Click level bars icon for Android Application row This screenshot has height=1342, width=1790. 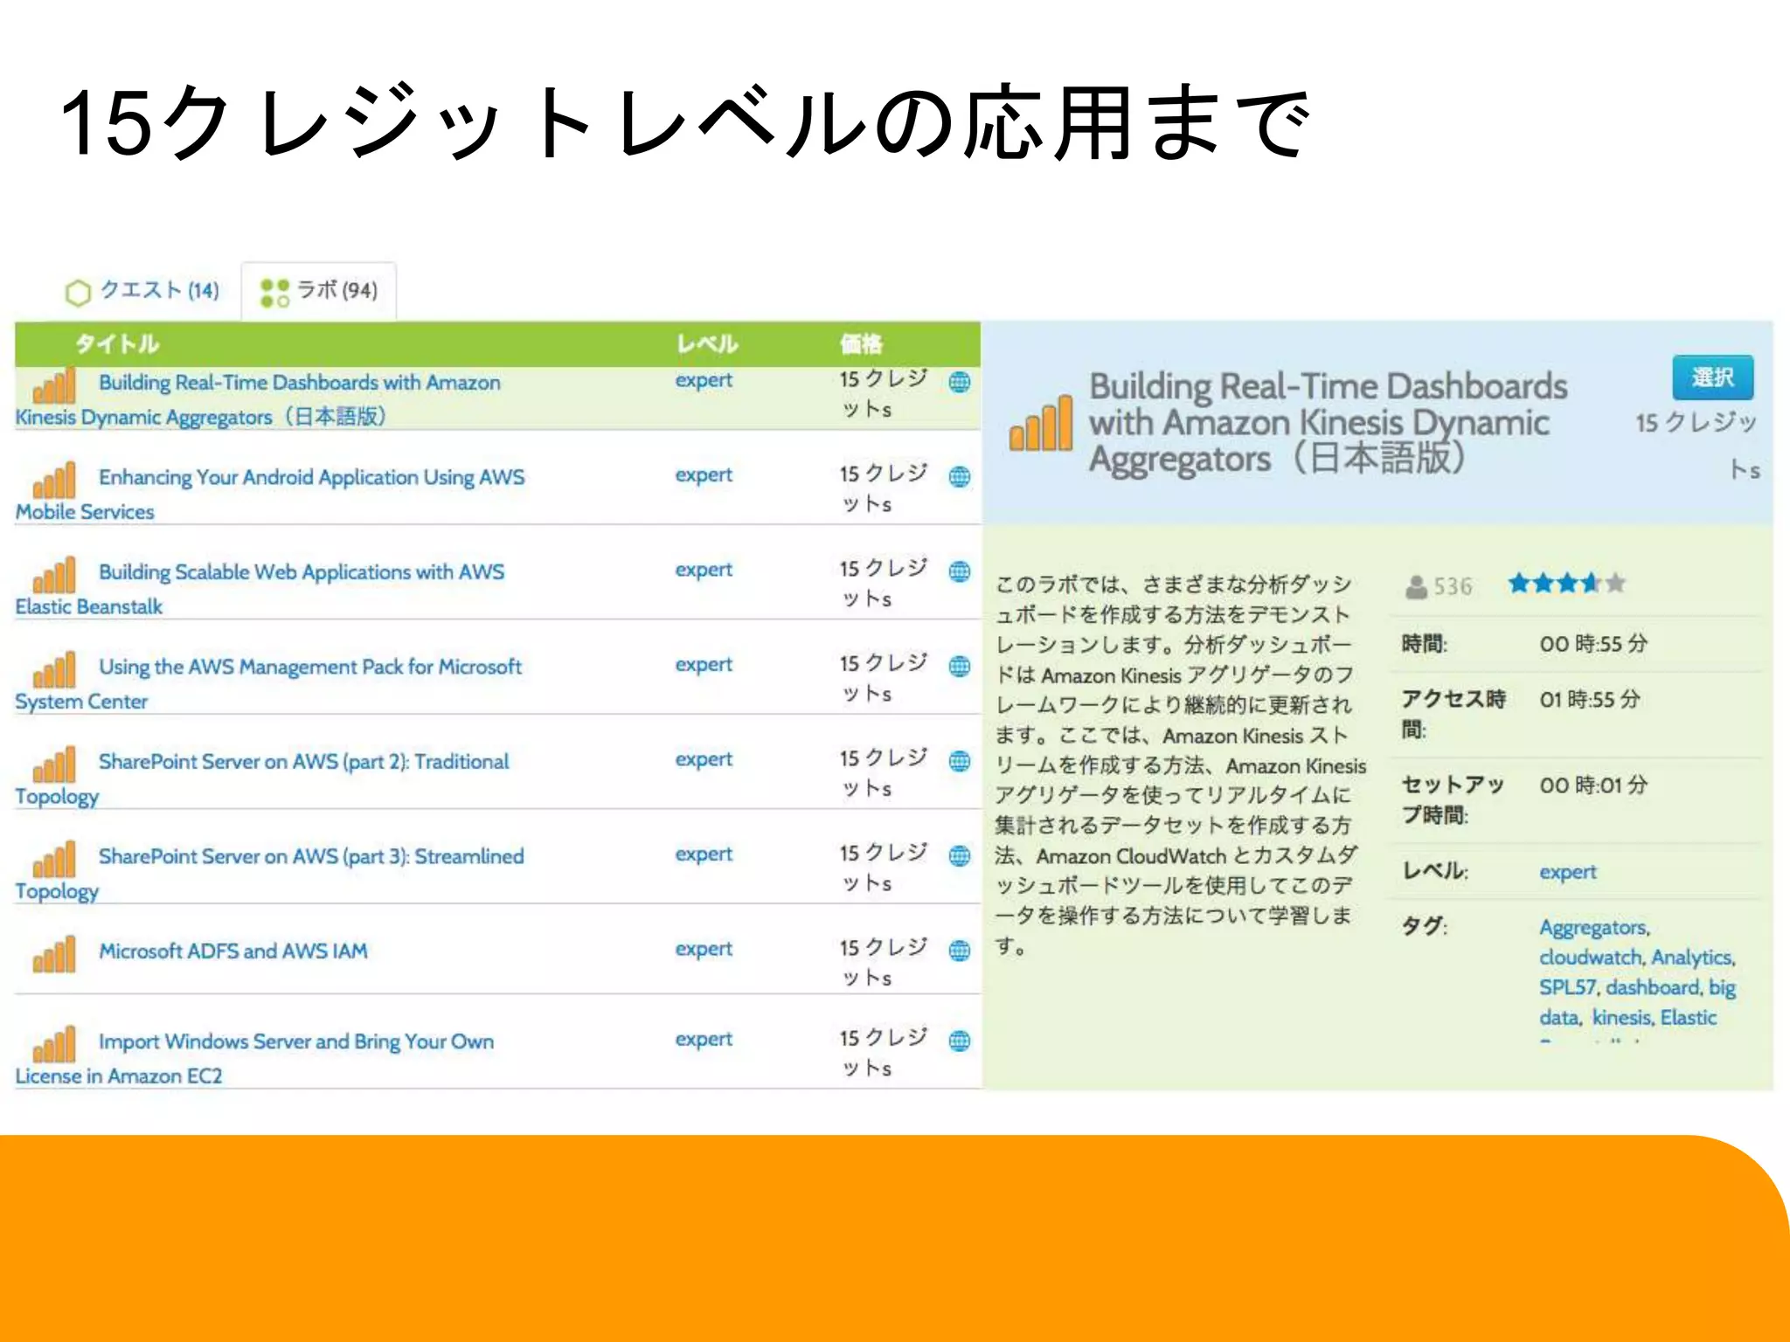click(x=54, y=481)
